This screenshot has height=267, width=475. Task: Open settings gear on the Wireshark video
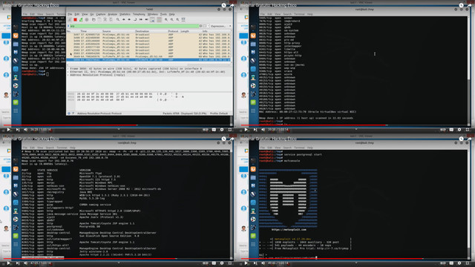click(222, 130)
